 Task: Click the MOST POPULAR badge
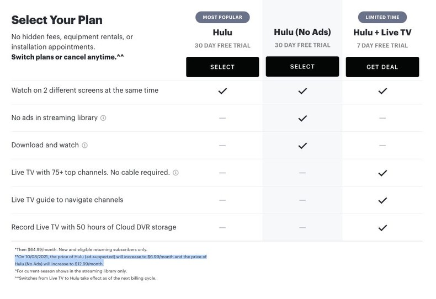222,17
